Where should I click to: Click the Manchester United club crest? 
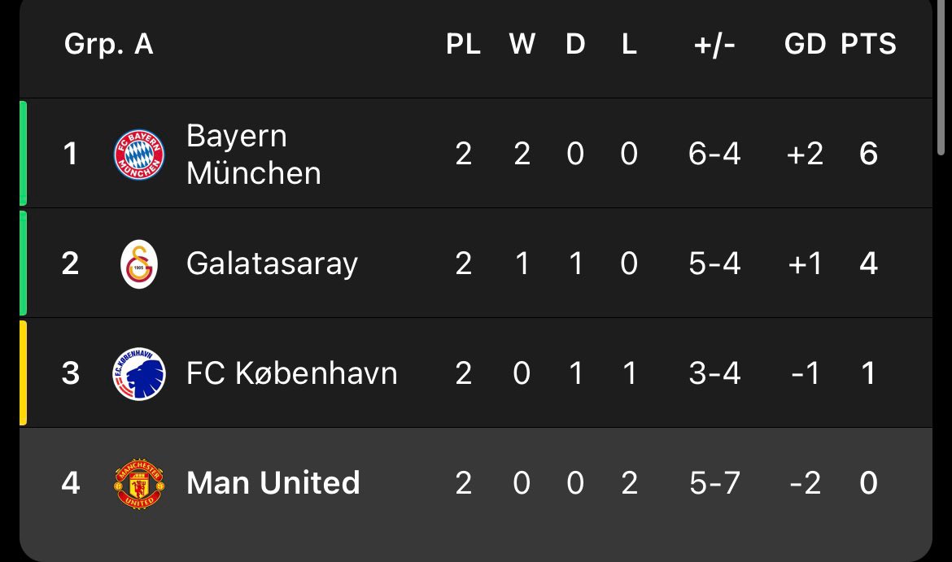(139, 484)
